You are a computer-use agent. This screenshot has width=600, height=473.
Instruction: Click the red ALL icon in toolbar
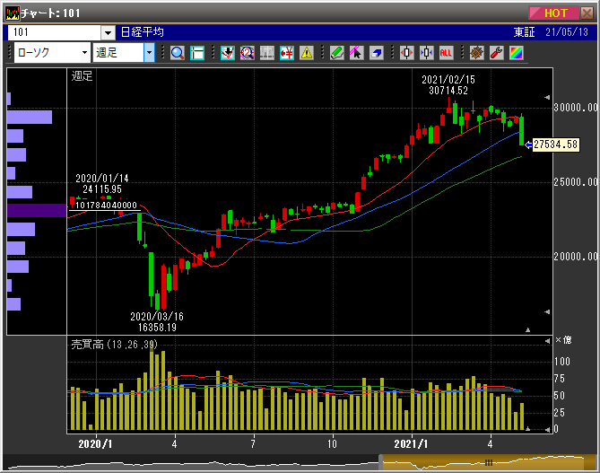pyautogui.click(x=446, y=53)
